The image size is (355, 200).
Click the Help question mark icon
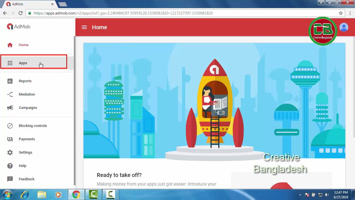tap(10, 166)
